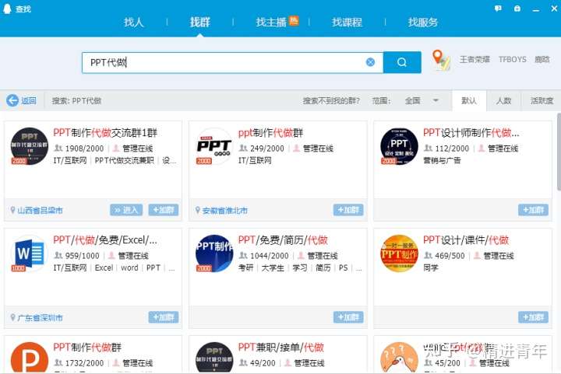
Task: Minimize the 查找 window
Action: (x=535, y=9)
